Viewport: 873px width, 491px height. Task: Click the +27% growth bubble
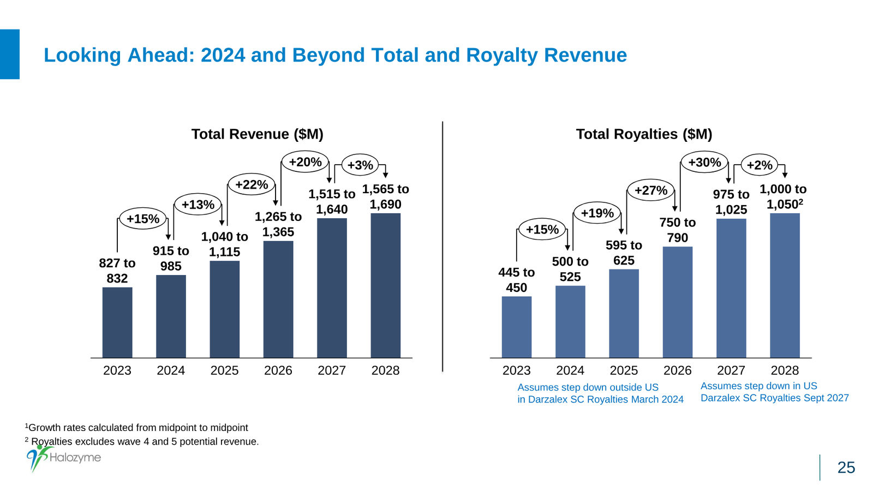click(x=651, y=190)
